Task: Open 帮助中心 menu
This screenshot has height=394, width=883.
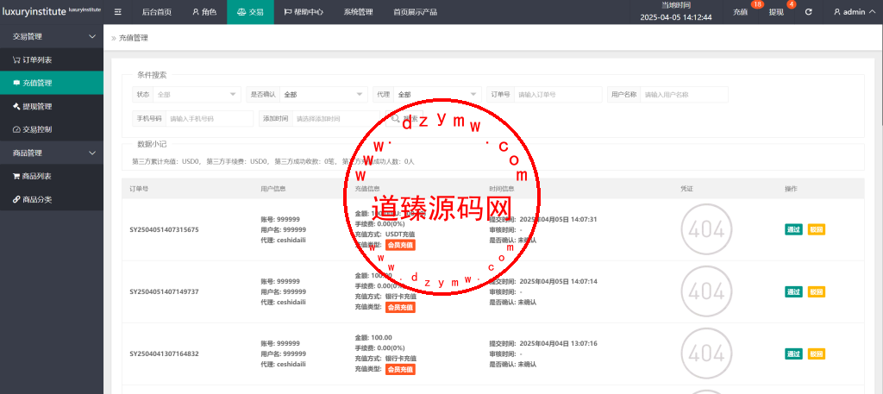Action: (x=303, y=12)
